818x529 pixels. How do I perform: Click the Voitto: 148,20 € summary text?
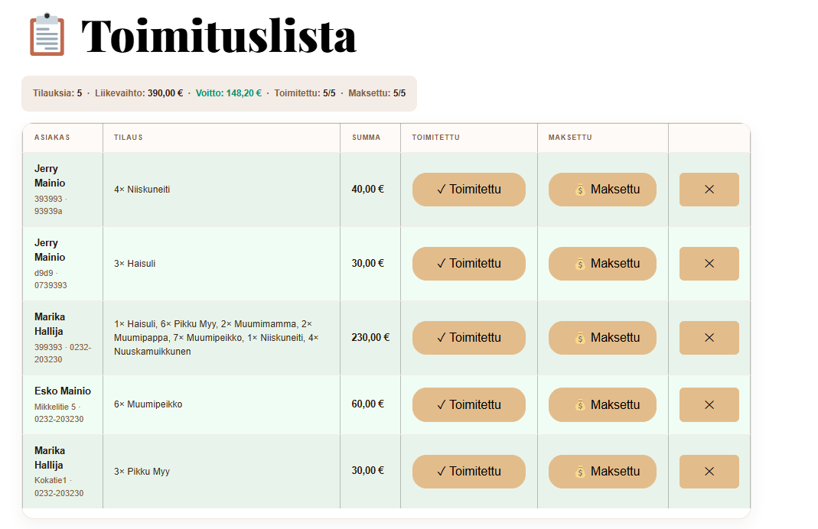point(229,93)
